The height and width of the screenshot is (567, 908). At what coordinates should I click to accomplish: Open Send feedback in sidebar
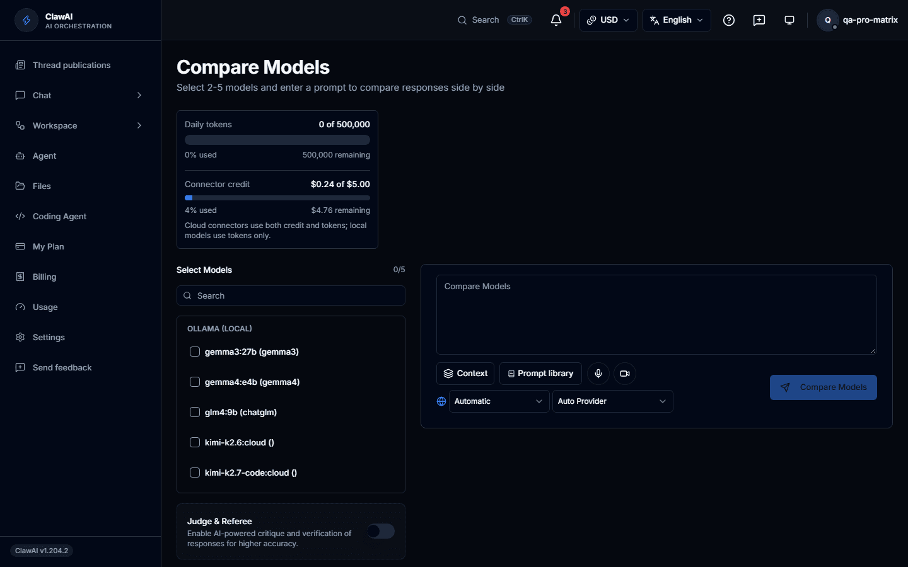pyautogui.click(x=80, y=367)
